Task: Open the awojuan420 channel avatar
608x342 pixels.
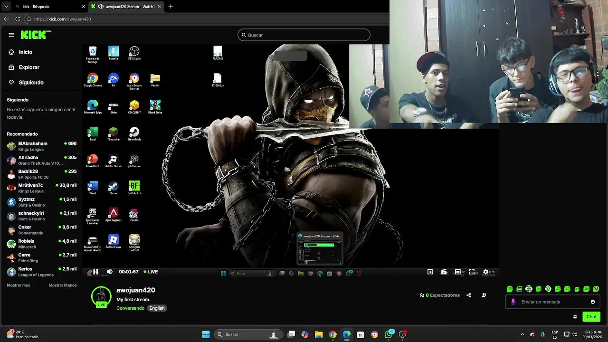Action: [x=101, y=296]
